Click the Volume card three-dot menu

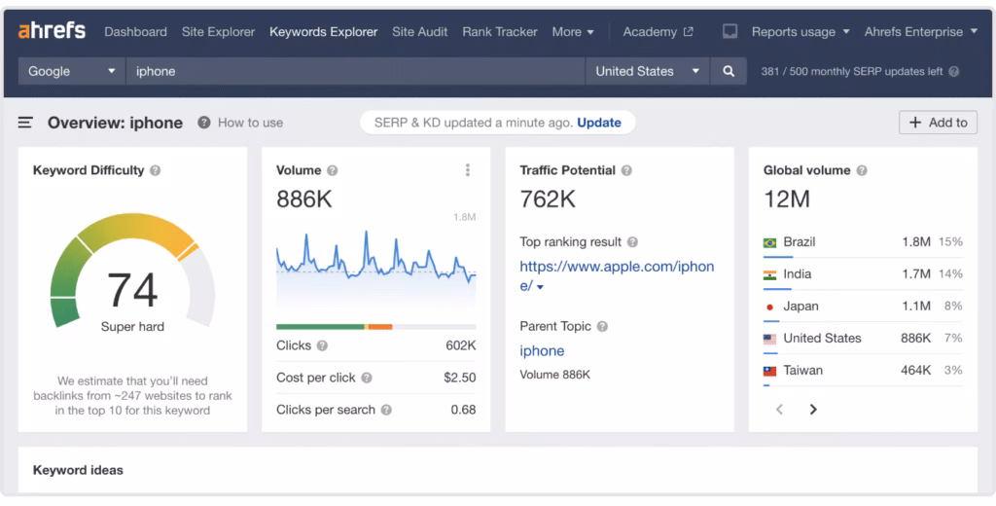(467, 170)
